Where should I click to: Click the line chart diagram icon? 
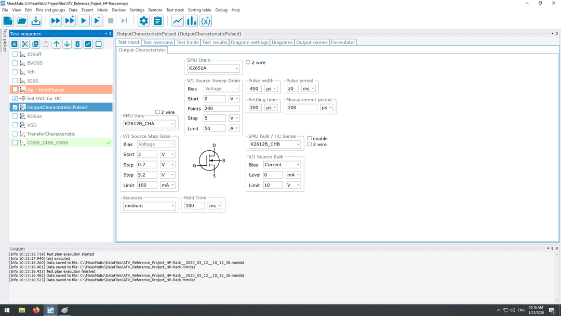(x=178, y=21)
